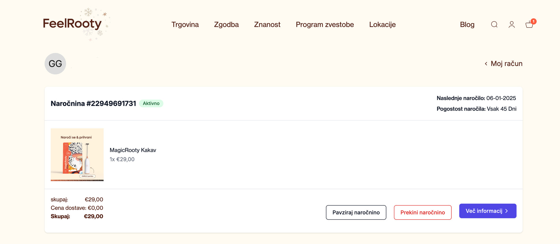Click the MagicRooty Kakav product name
The image size is (560, 244).
[133, 150]
